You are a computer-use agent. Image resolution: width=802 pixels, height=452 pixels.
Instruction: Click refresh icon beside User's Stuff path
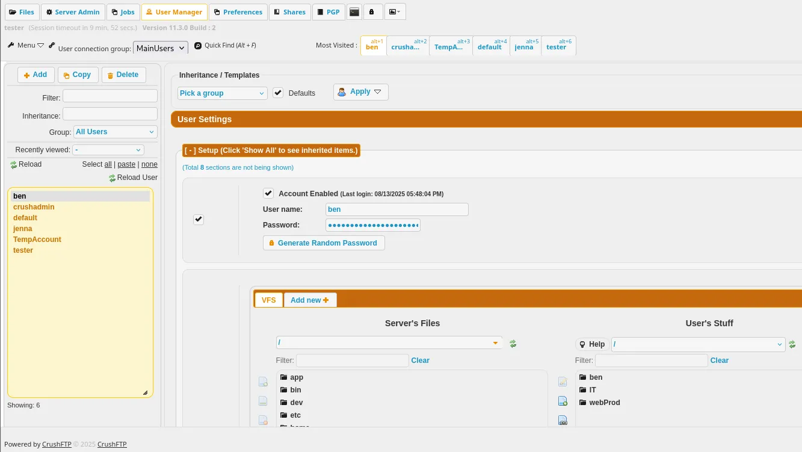point(792,344)
